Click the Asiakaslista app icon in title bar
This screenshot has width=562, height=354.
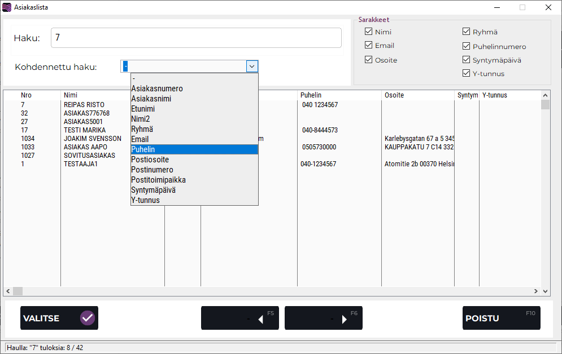[7, 7]
